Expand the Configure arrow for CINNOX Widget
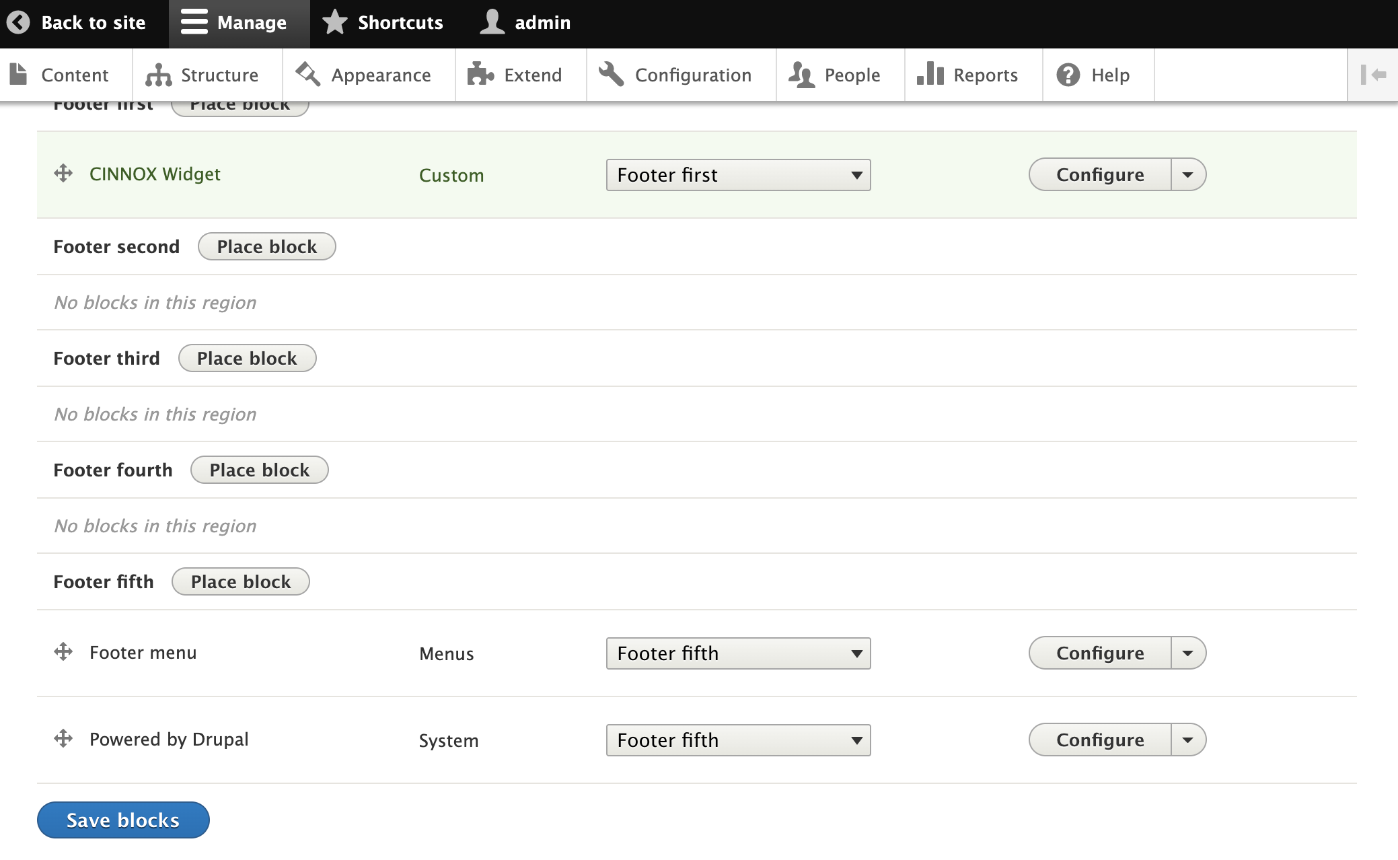 pyautogui.click(x=1188, y=175)
